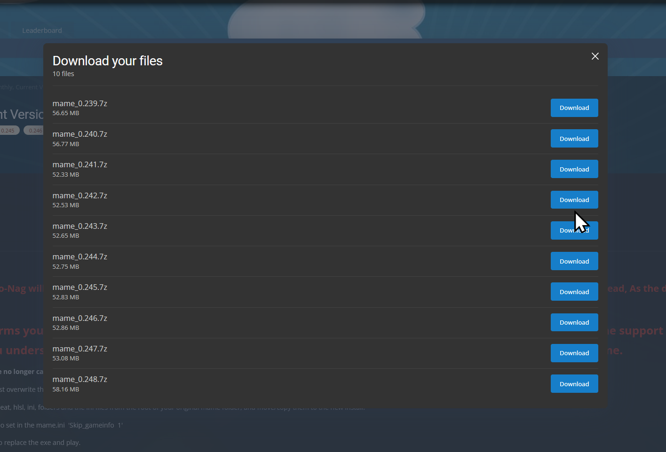Click the 52.83 MB size text
Screen dimensions: 666x452
[66, 297]
